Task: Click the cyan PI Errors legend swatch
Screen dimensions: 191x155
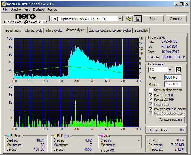Action: 8,136
